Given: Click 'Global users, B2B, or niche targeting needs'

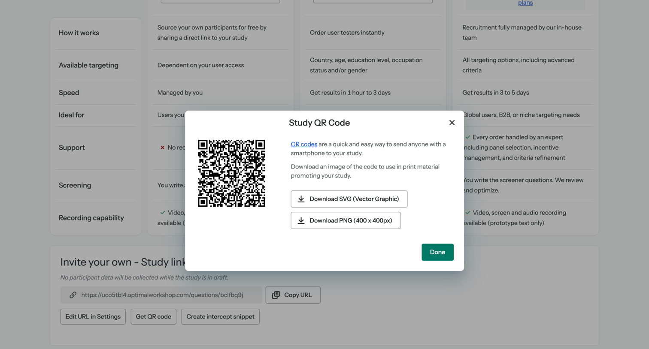Looking at the screenshot, I should [x=522, y=115].
